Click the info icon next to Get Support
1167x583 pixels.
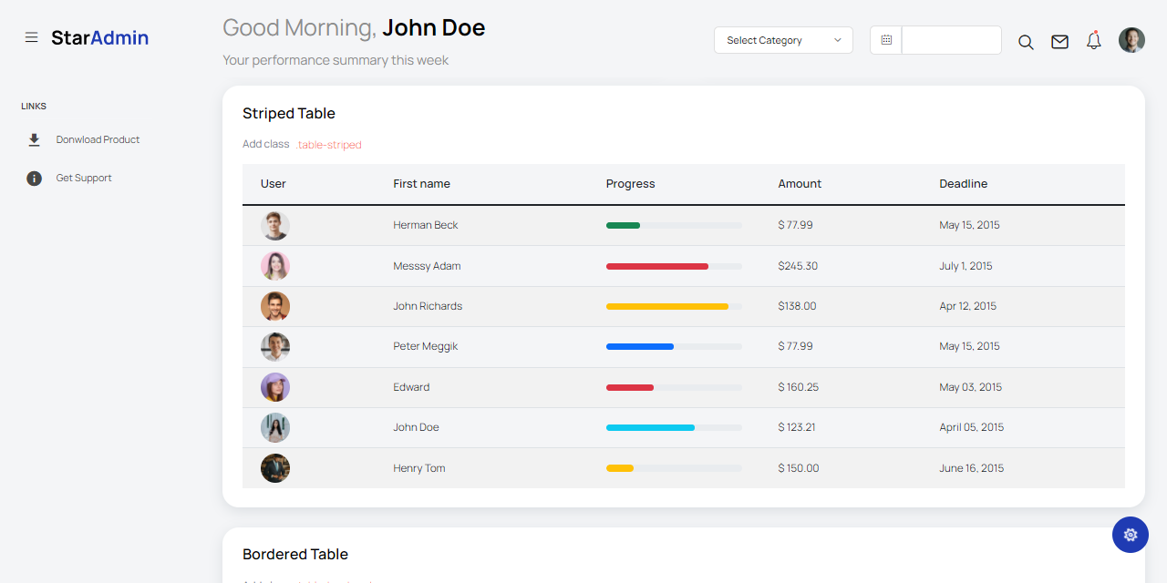coord(34,178)
